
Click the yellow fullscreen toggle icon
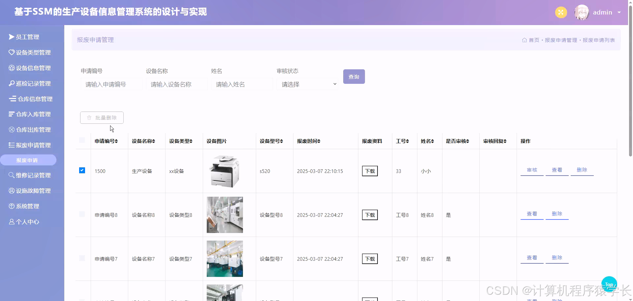(x=561, y=12)
